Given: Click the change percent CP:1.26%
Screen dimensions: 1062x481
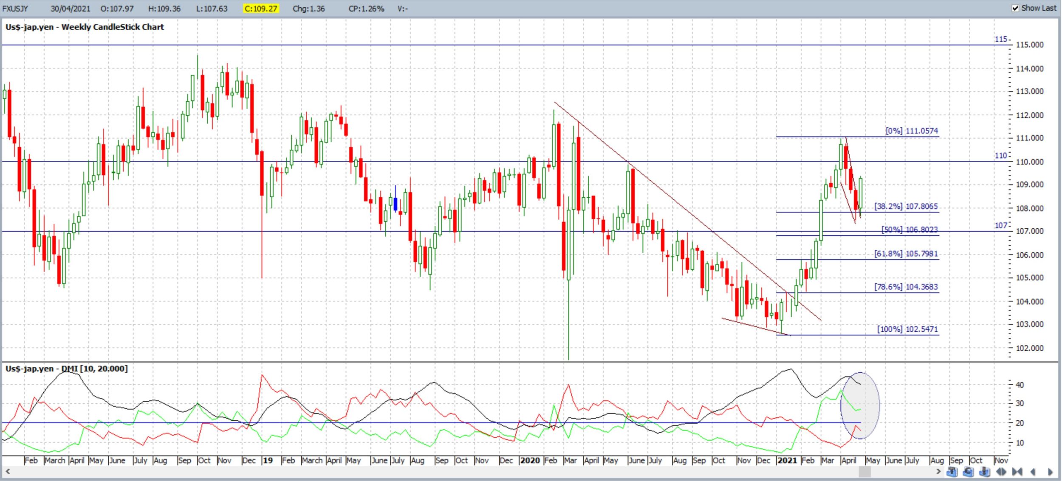Looking at the screenshot, I should (366, 8).
